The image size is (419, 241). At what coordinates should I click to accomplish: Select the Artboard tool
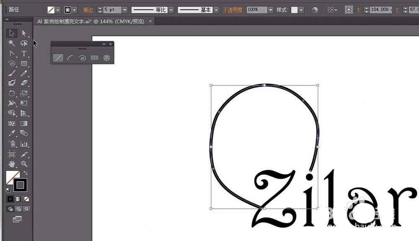point(12,154)
